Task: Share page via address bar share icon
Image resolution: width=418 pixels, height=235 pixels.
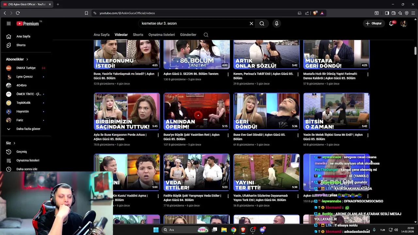Action: pos(307,13)
